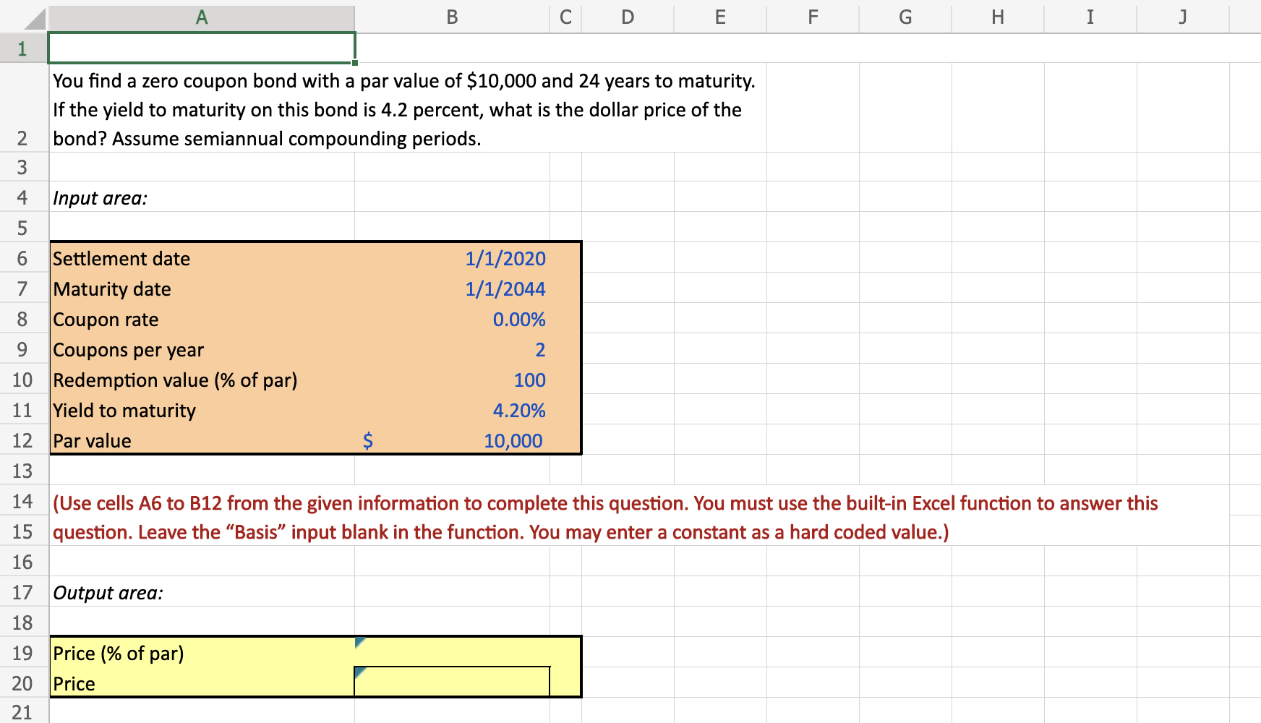Select par value 10,000 cell
1261x723 pixels.
pyautogui.click(x=452, y=440)
